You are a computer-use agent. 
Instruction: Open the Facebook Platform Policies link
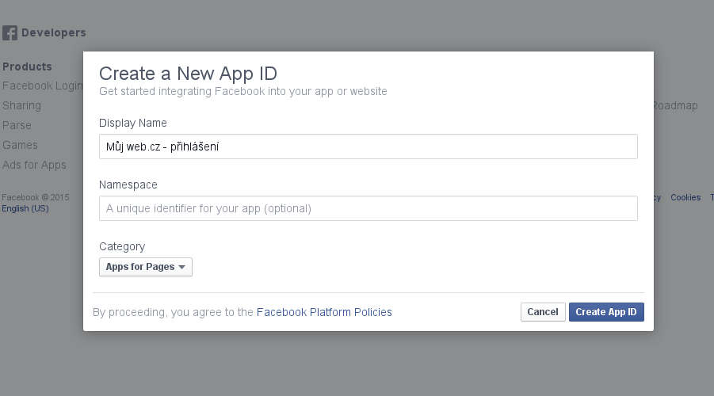[x=324, y=312]
